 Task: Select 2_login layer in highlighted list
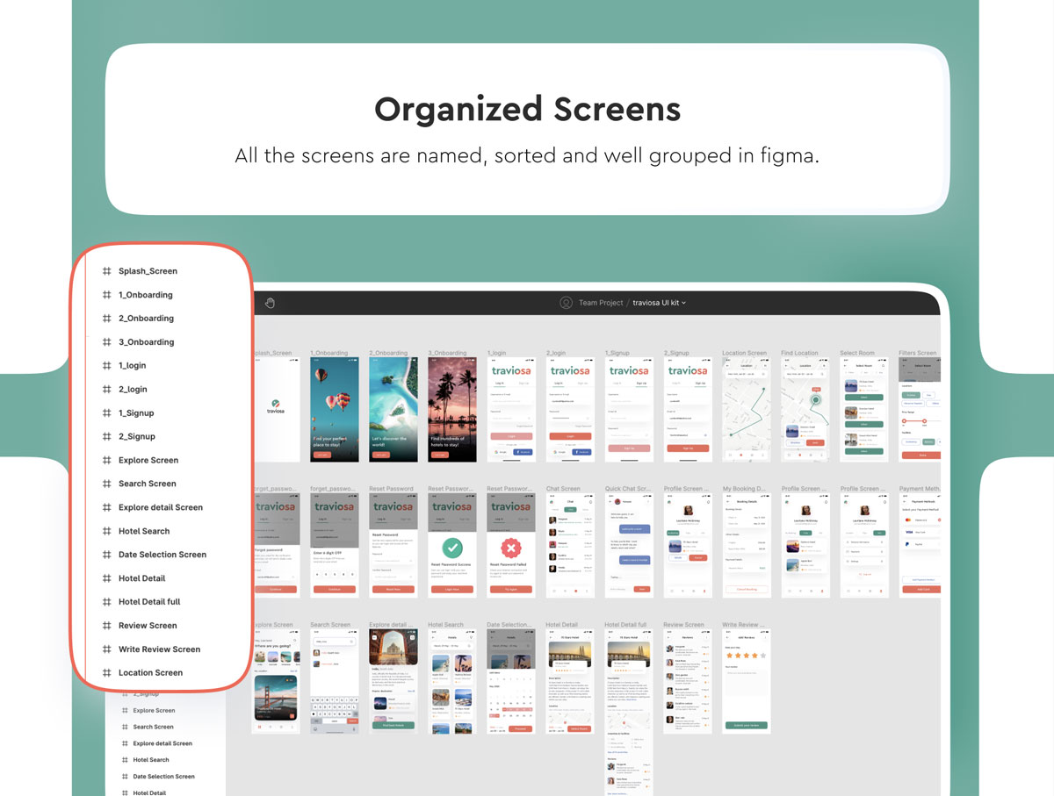(x=133, y=390)
